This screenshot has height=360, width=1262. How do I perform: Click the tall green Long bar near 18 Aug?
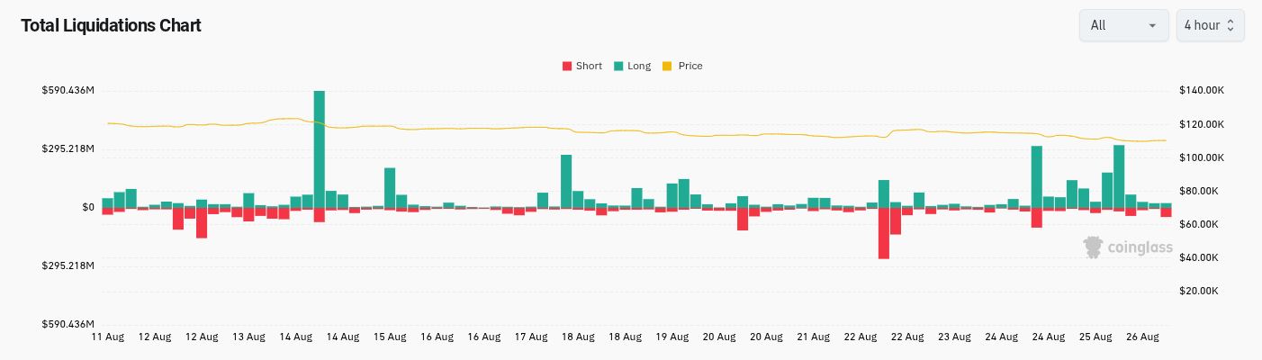(x=566, y=182)
